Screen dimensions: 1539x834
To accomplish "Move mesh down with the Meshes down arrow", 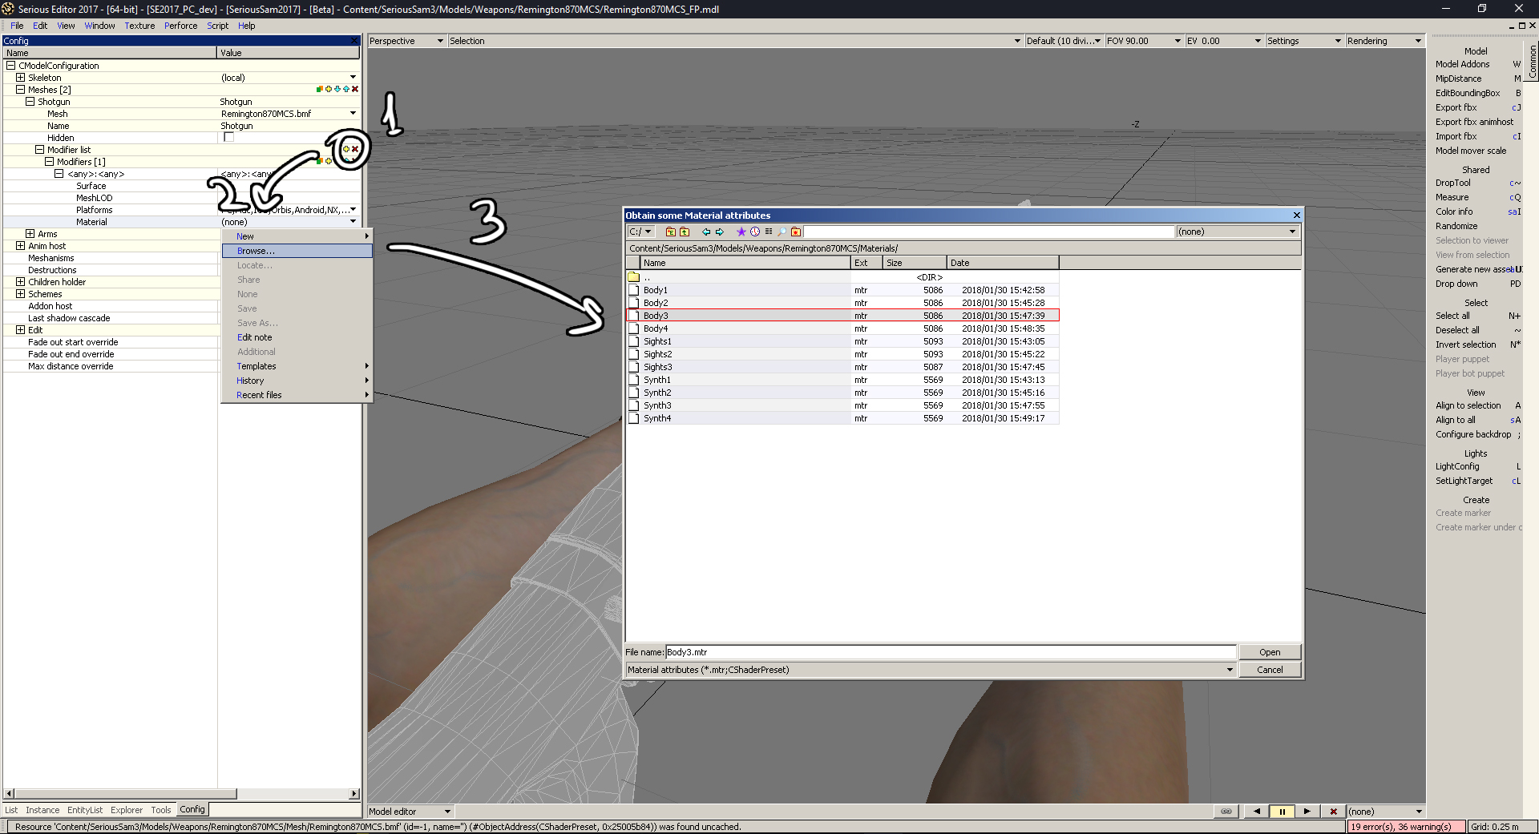I will [x=337, y=89].
